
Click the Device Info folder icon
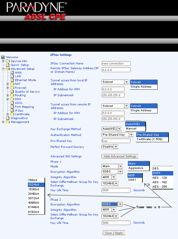click(x=8, y=61)
